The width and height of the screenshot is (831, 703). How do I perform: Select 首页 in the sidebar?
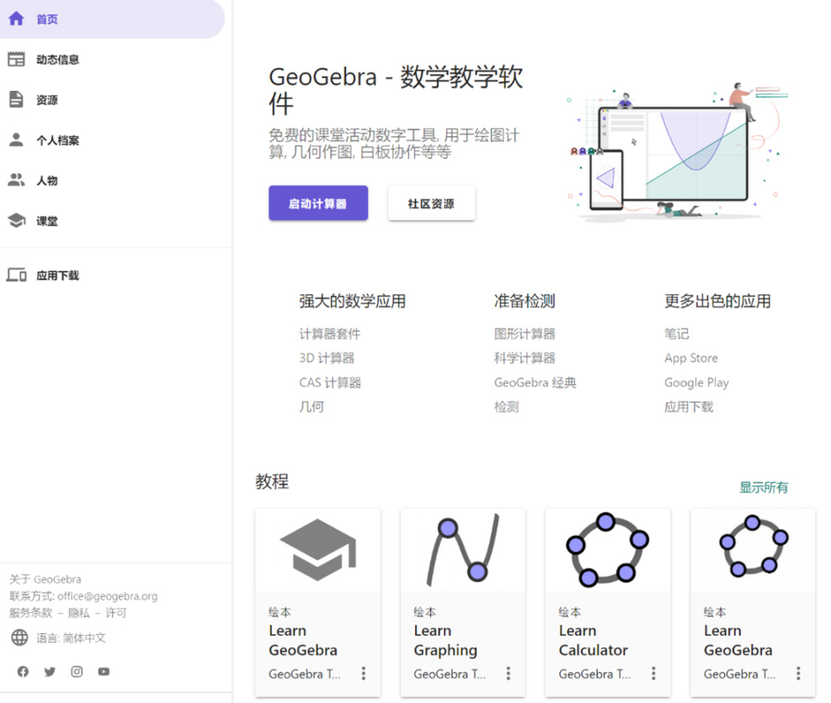click(x=113, y=19)
